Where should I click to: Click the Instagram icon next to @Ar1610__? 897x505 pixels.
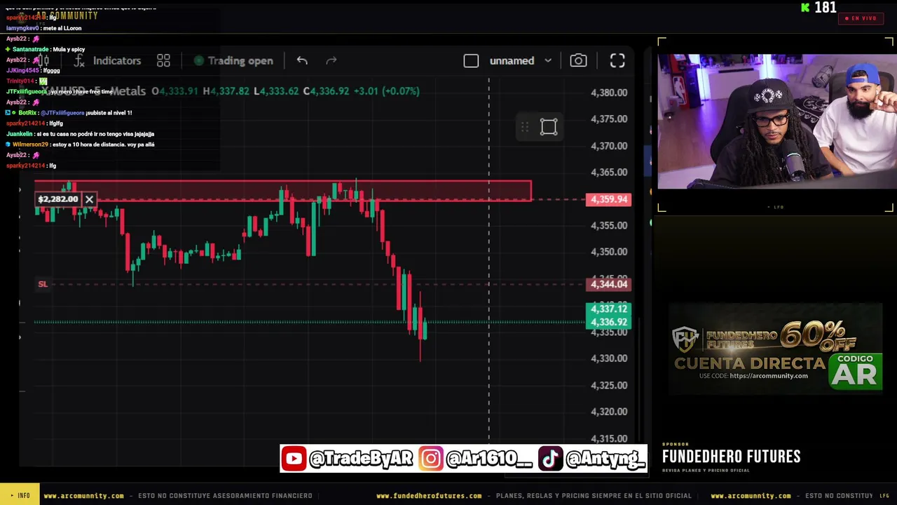pyautogui.click(x=431, y=459)
